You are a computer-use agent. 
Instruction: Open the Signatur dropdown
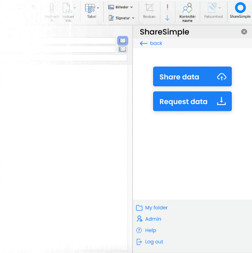coord(122,18)
